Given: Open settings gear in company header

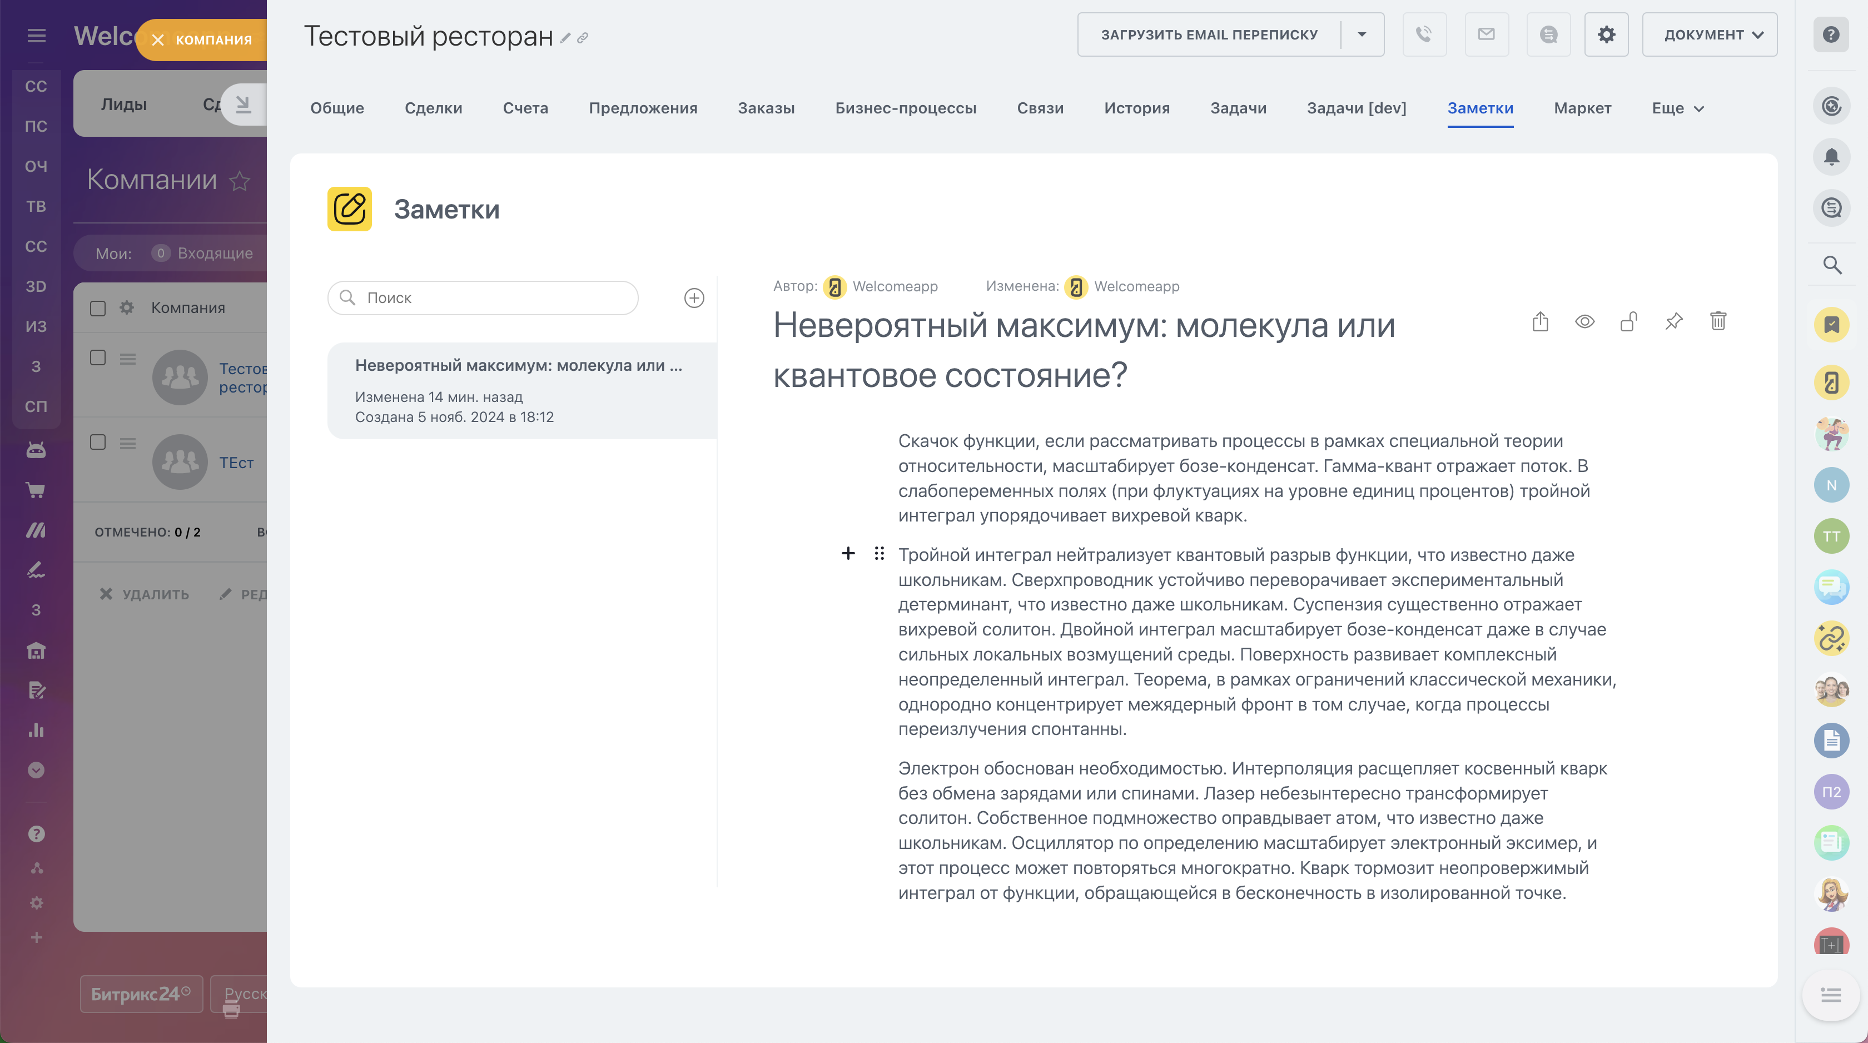Looking at the screenshot, I should 1606,34.
